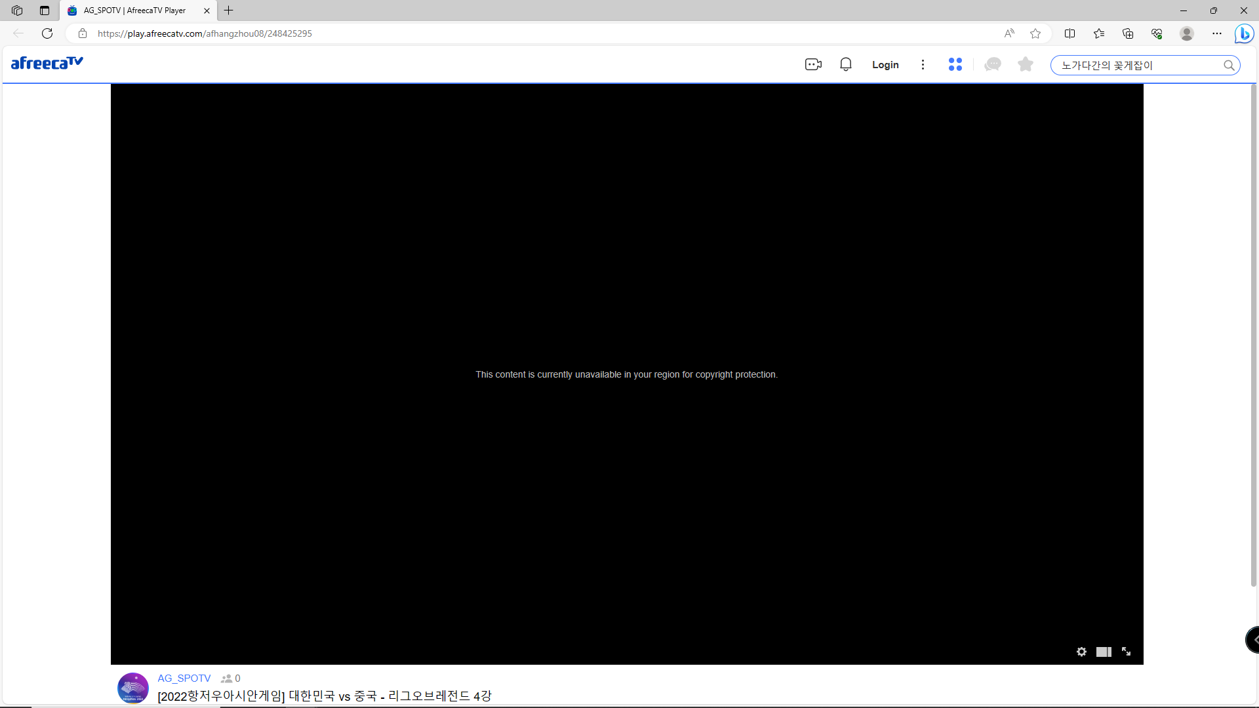Click the Login button

click(885, 65)
